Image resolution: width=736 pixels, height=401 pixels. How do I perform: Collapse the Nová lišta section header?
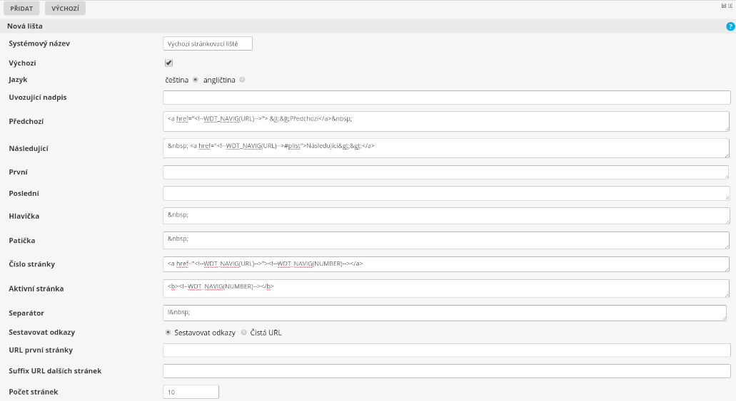[25, 26]
